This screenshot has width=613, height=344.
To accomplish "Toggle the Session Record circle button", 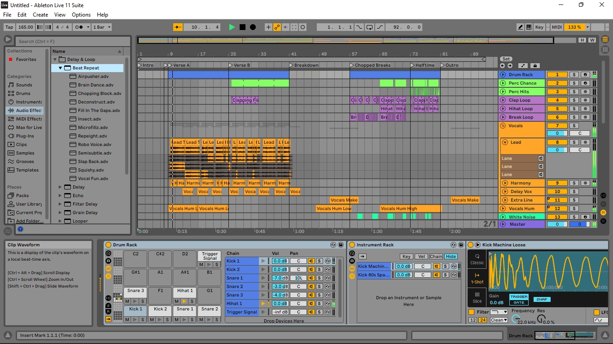I will pyautogui.click(x=302, y=27).
